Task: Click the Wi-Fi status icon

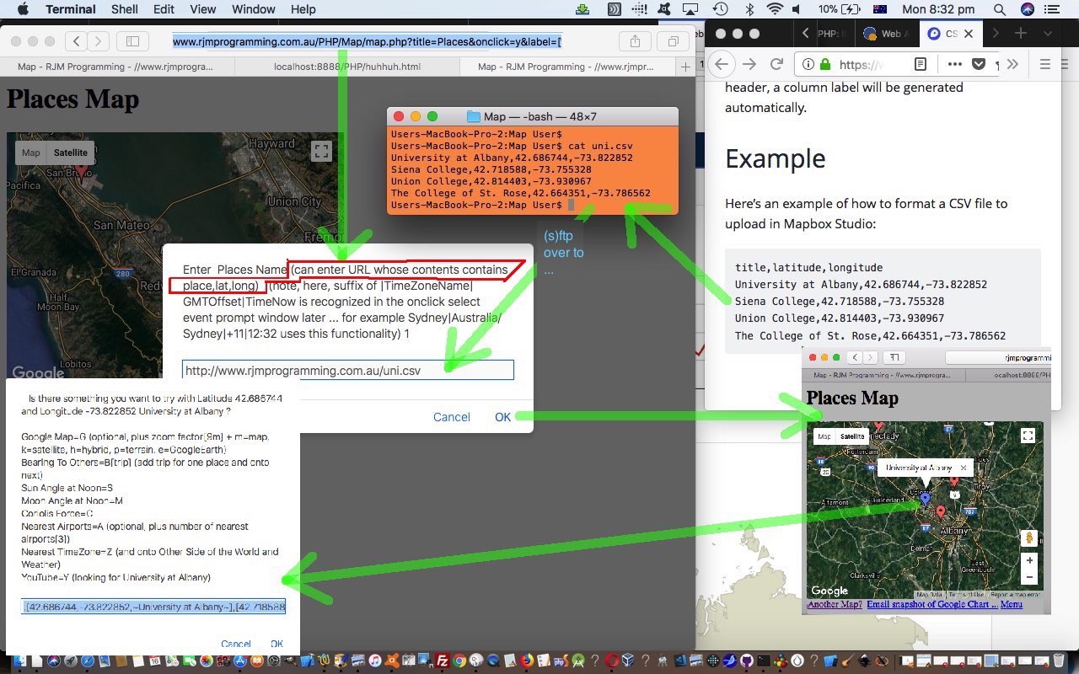Action: coord(775,9)
